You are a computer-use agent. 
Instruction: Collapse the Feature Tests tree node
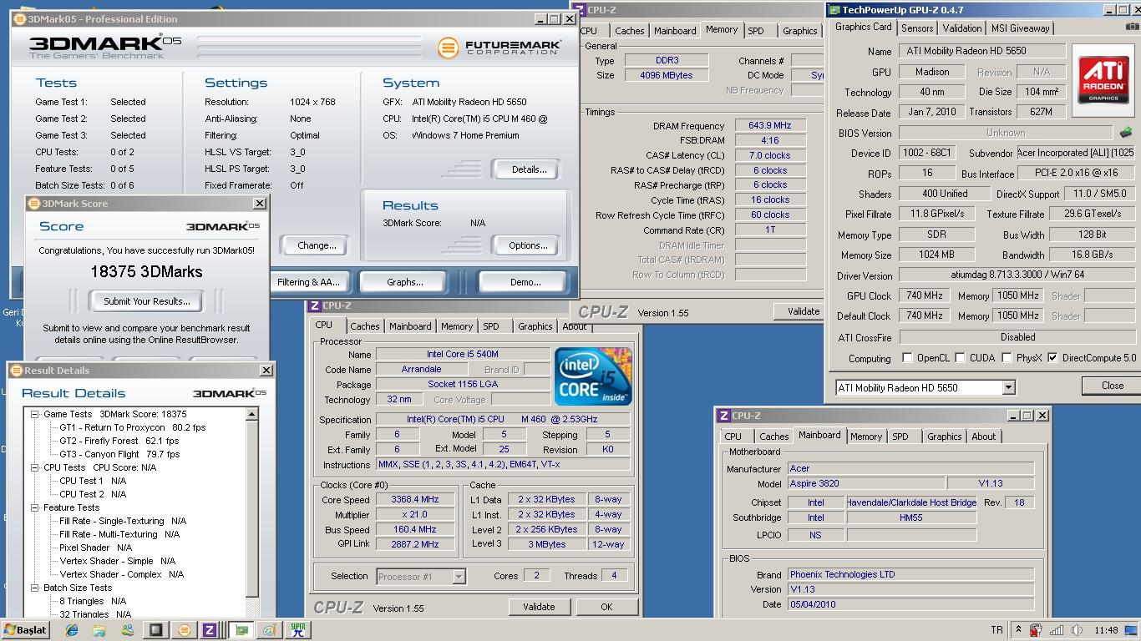(x=35, y=507)
